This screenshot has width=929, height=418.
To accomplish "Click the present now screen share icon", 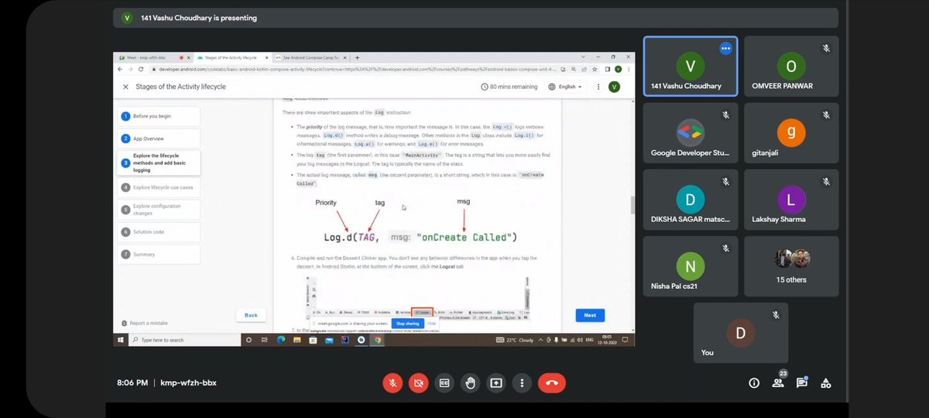I will coord(495,382).
